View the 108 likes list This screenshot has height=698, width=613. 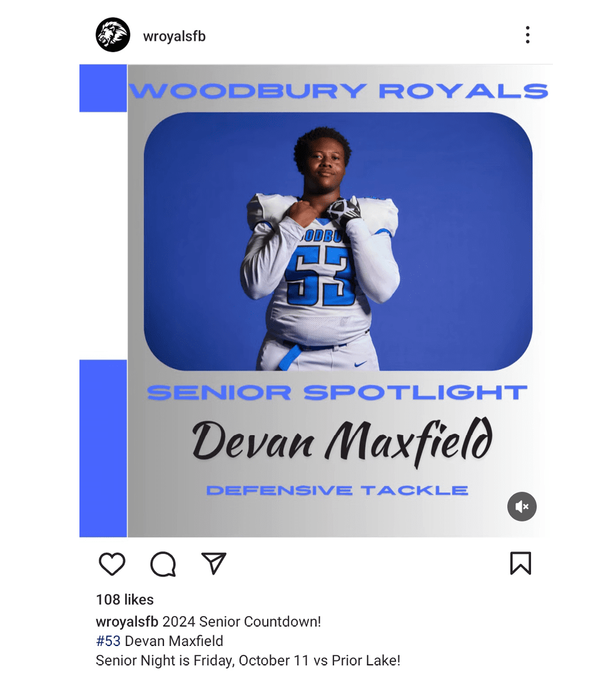coord(125,600)
